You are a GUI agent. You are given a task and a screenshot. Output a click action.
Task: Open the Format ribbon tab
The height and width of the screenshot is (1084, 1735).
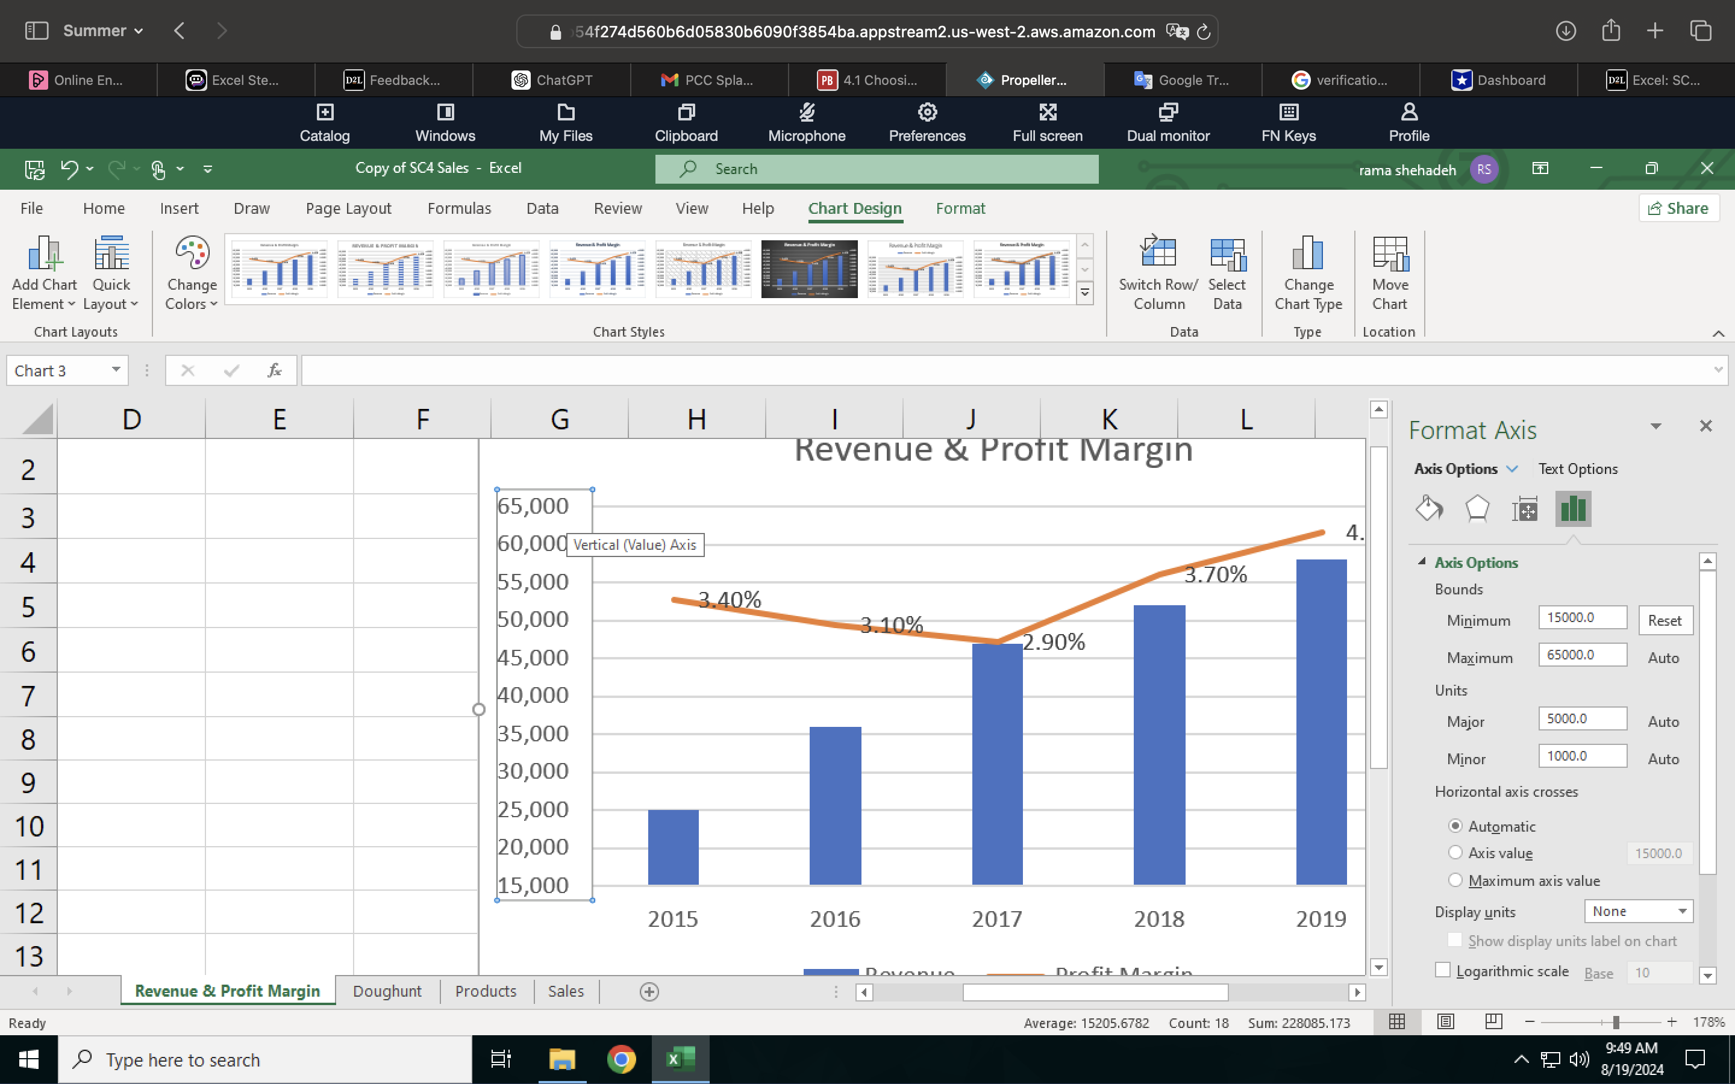coord(960,208)
